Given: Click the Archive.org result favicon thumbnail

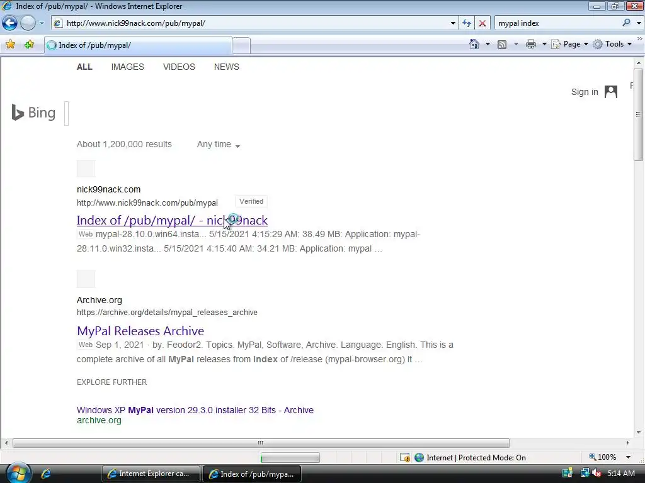Looking at the screenshot, I should point(86,279).
